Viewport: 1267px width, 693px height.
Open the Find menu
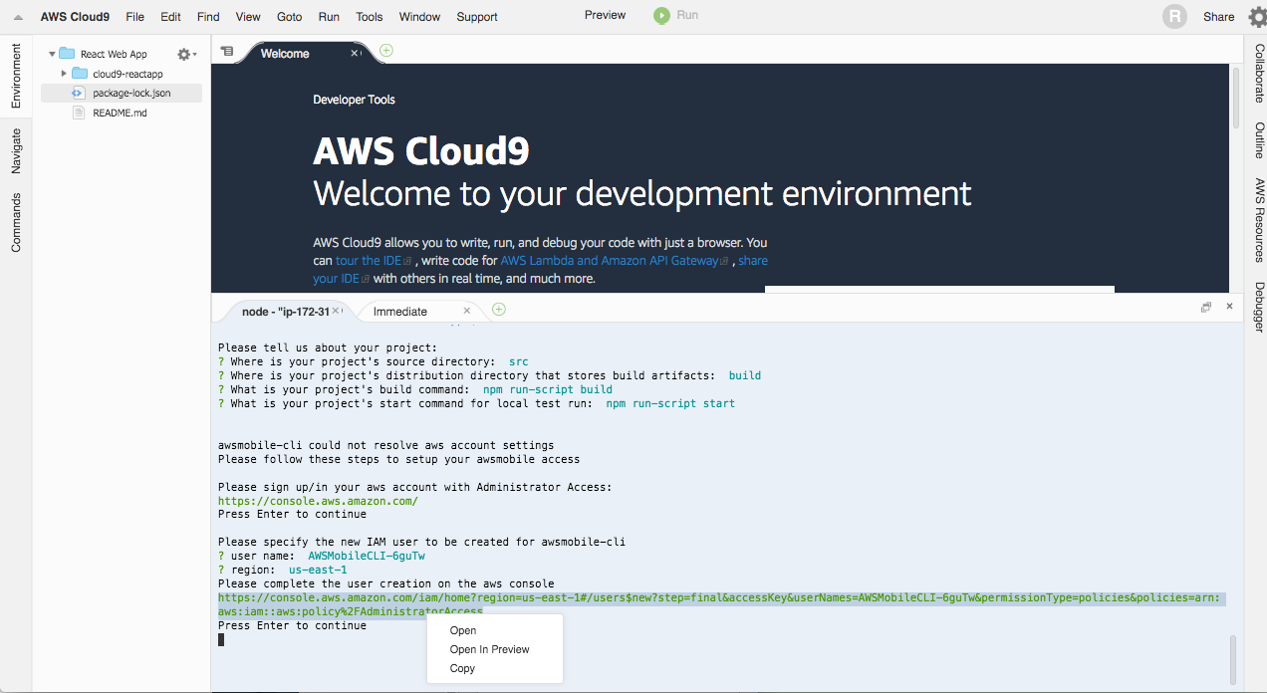coord(208,17)
